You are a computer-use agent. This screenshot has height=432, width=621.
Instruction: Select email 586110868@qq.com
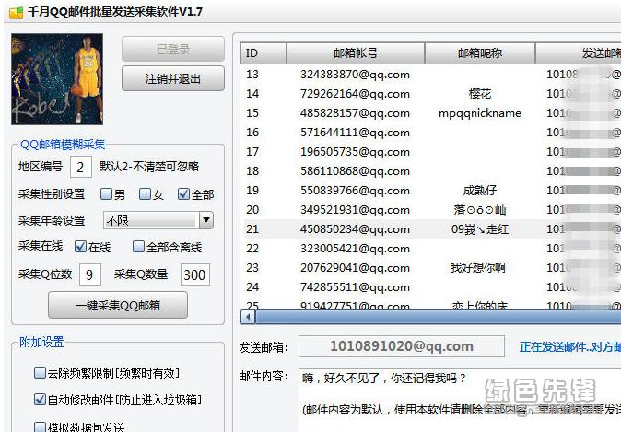click(x=355, y=171)
